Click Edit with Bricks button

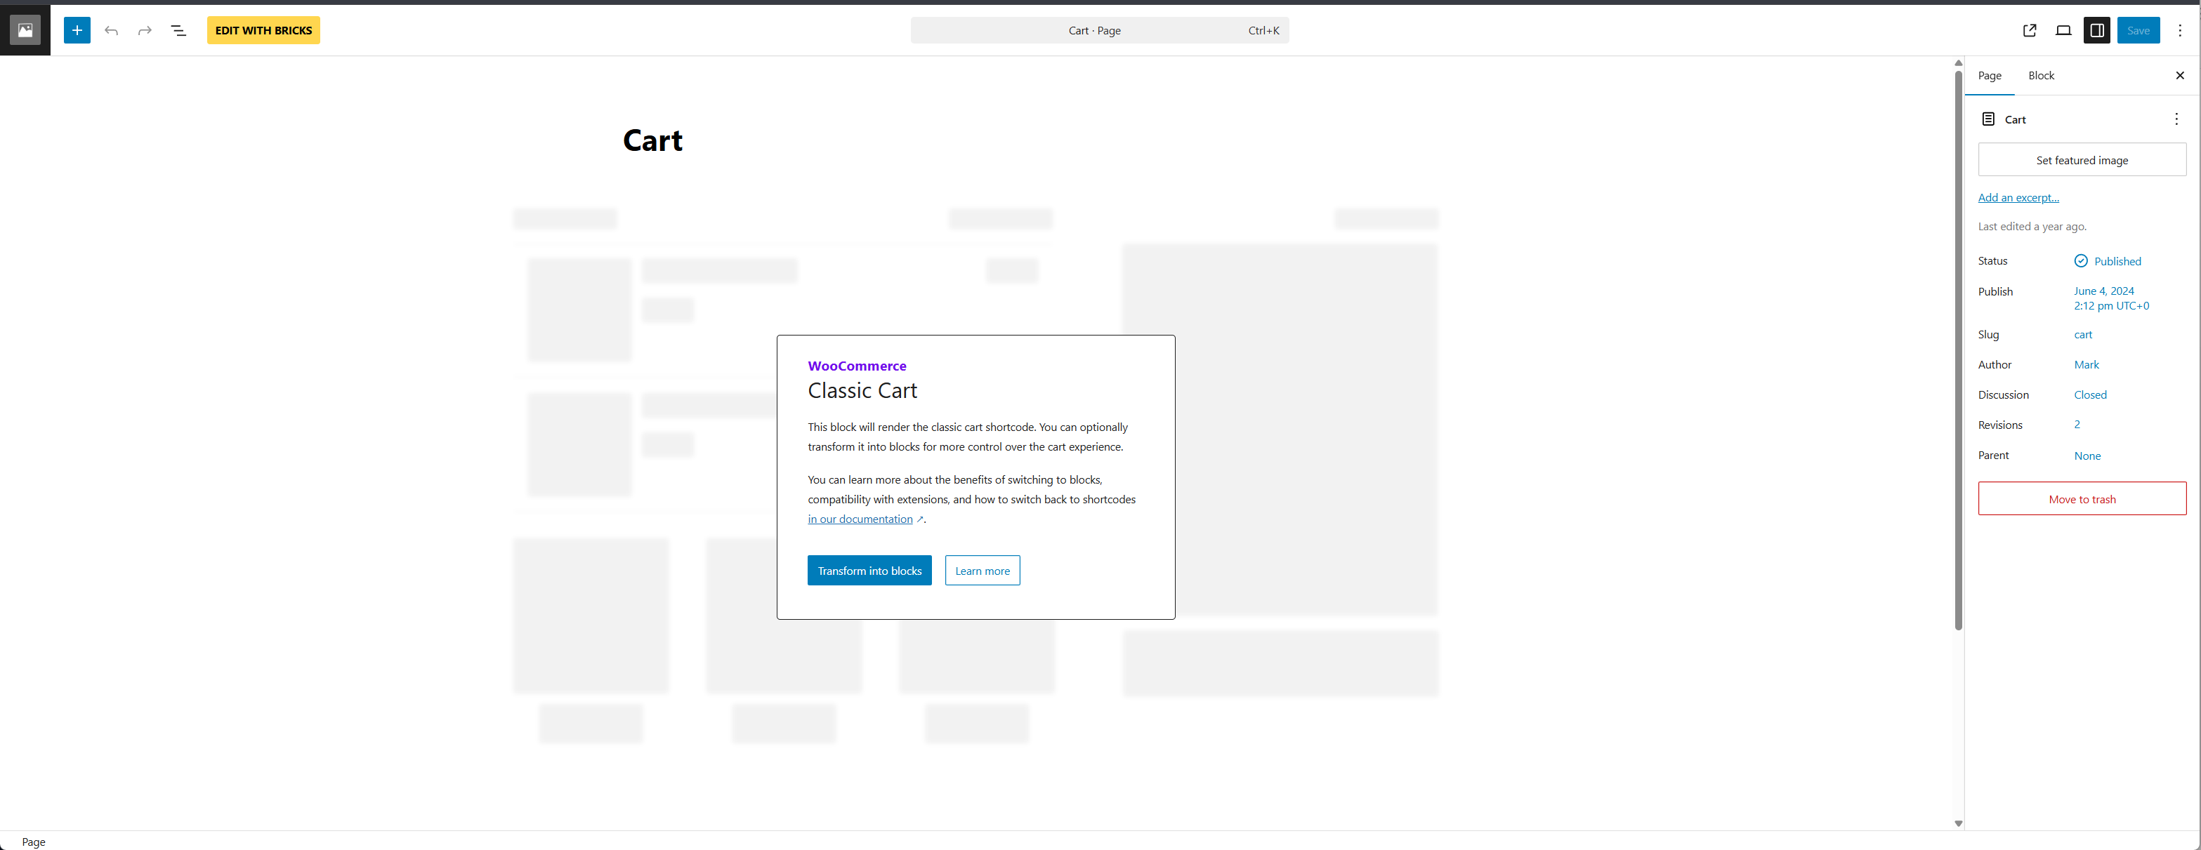[263, 31]
